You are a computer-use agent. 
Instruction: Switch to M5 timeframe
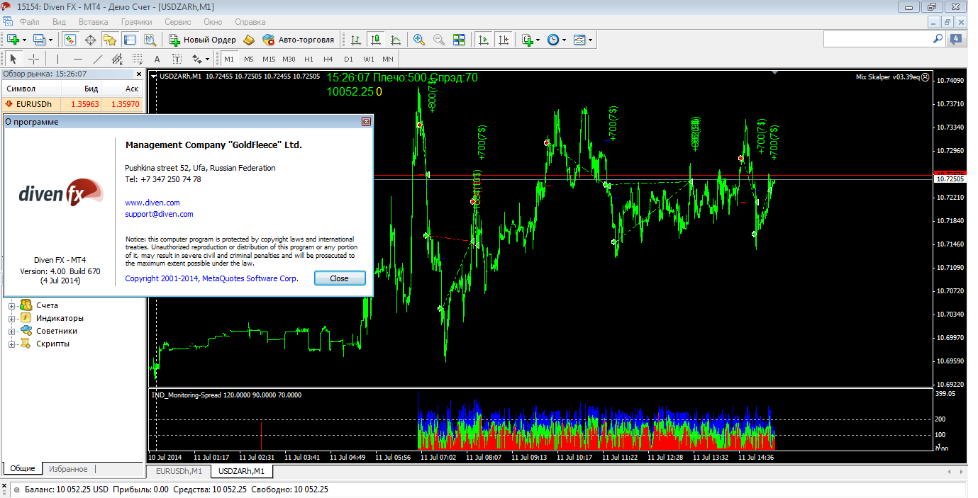(249, 59)
